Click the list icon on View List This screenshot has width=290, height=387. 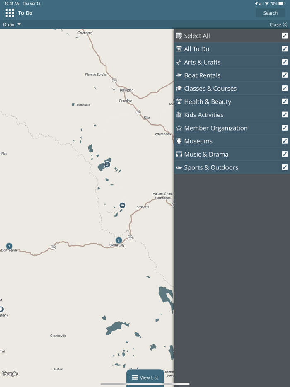(135, 377)
